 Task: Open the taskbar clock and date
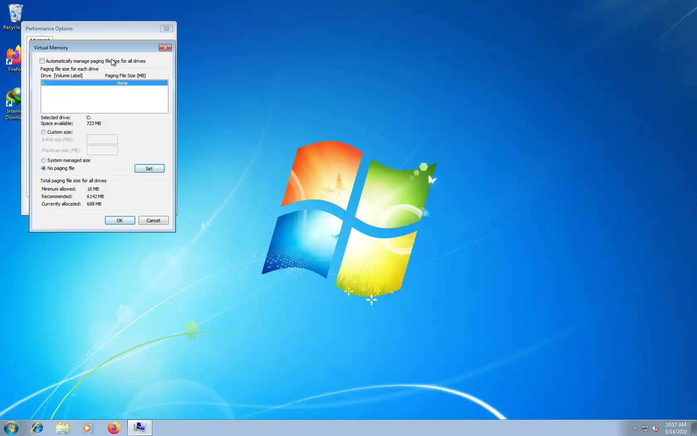(x=676, y=428)
